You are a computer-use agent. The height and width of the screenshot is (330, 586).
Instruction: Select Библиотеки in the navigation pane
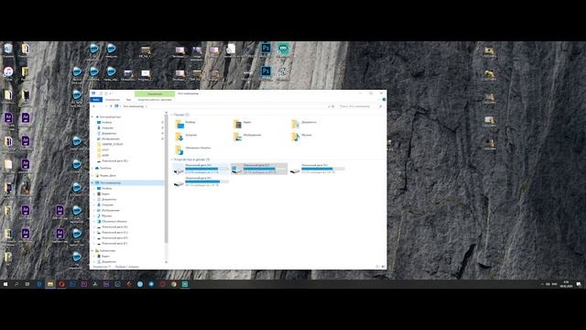point(105,250)
